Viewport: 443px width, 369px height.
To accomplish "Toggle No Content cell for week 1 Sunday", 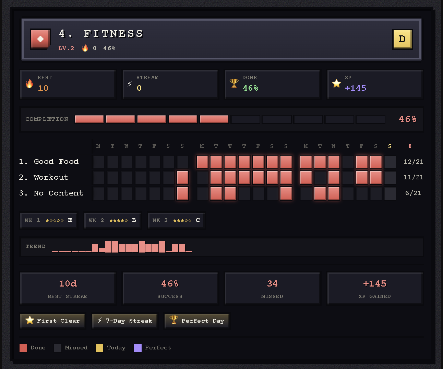I will click(x=182, y=193).
